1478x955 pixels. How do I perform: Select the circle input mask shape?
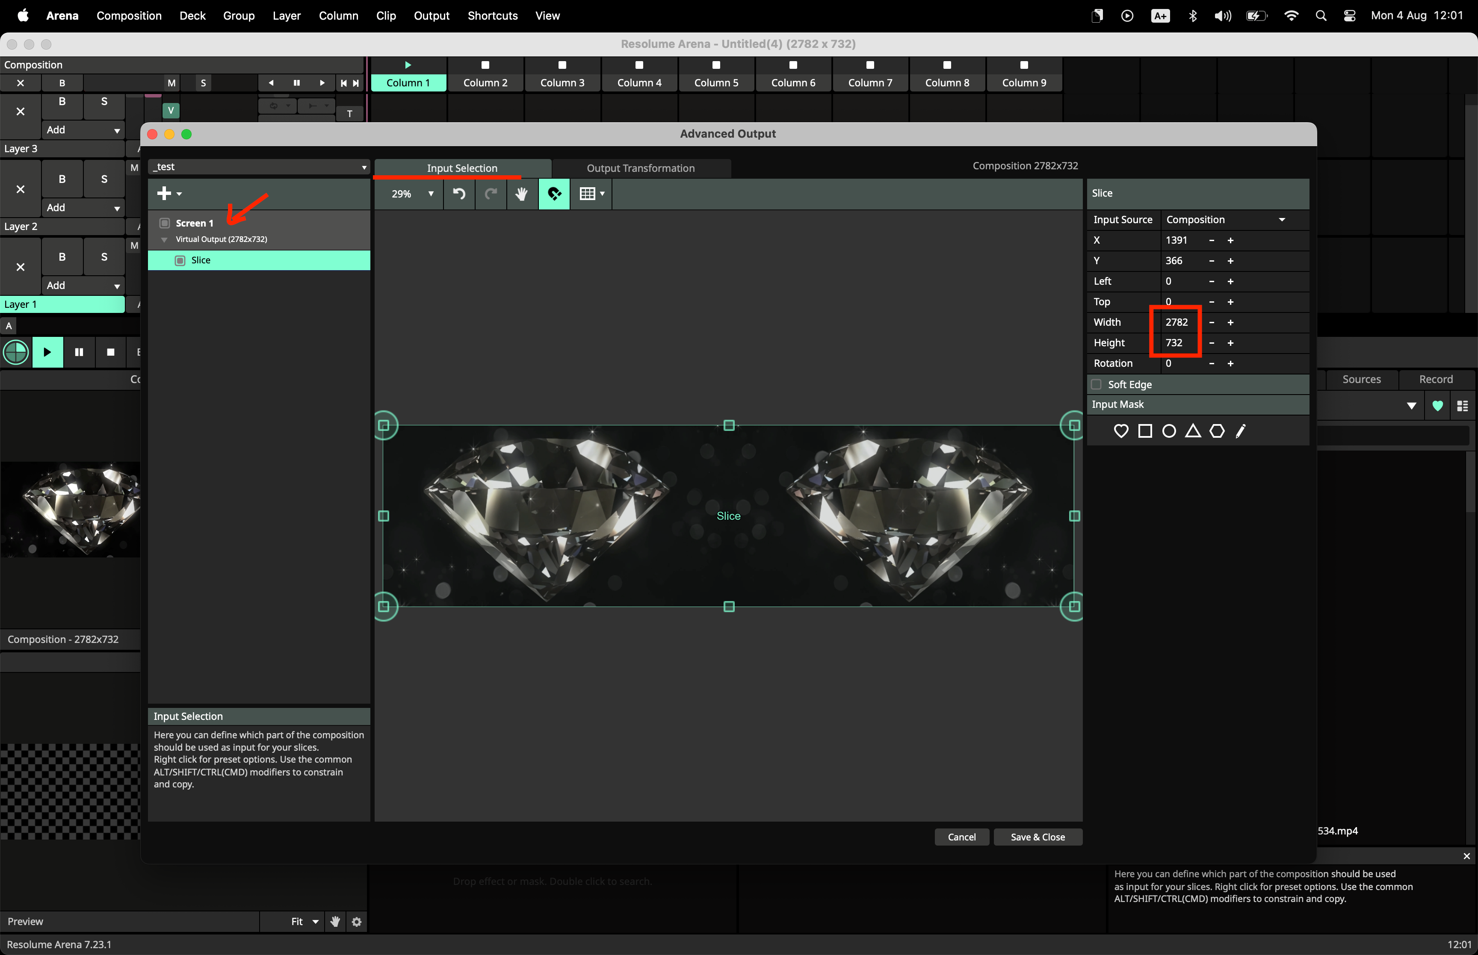[1168, 431]
